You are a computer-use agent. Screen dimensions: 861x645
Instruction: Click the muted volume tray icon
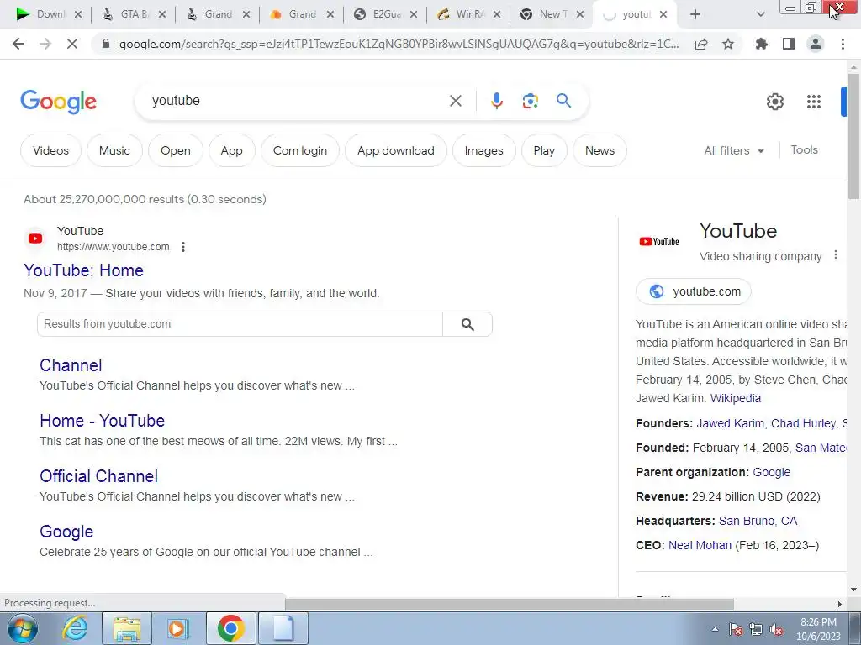(776, 630)
